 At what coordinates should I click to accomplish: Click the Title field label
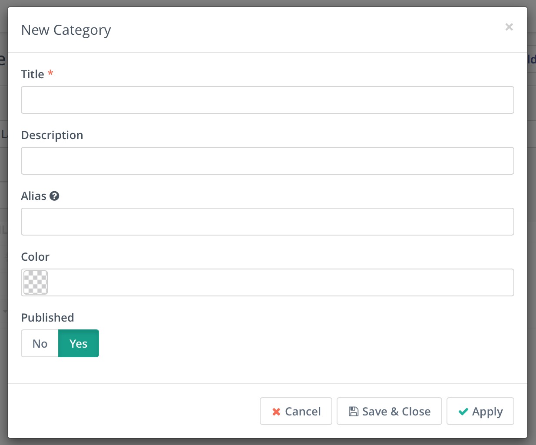[x=33, y=74]
